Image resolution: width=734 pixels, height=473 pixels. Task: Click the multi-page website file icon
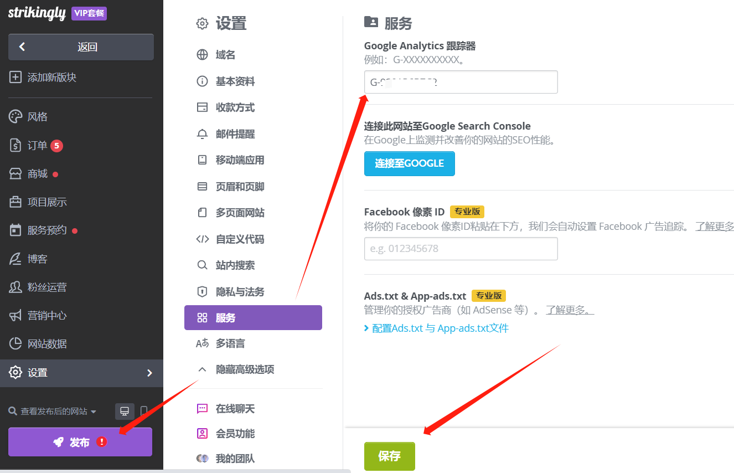coord(203,213)
